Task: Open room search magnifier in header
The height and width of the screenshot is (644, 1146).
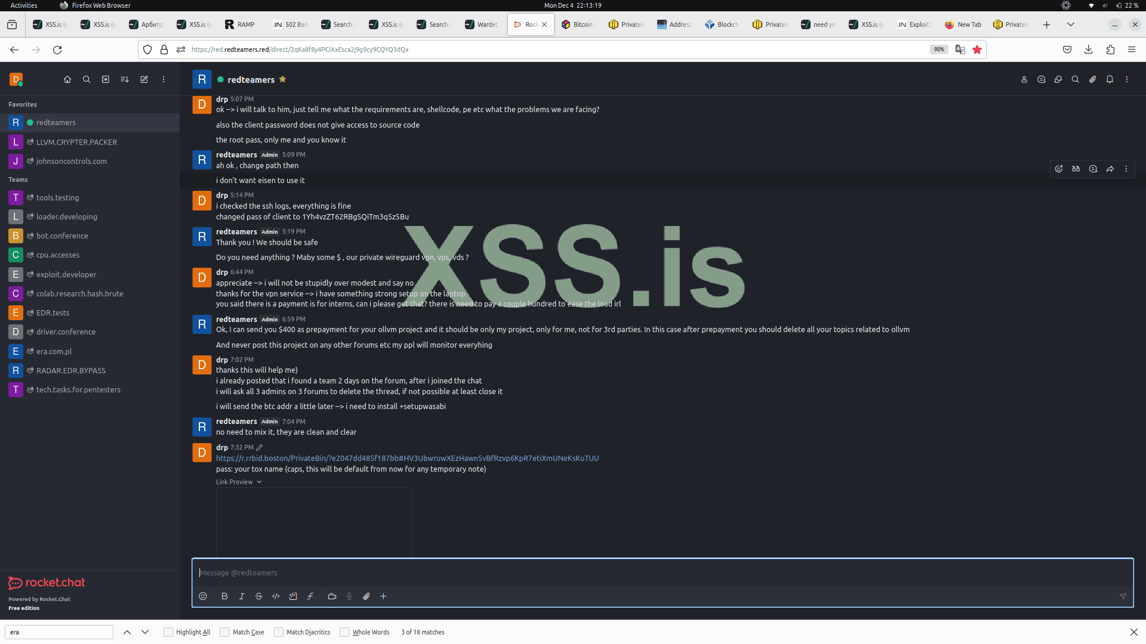Action: tap(1075, 79)
